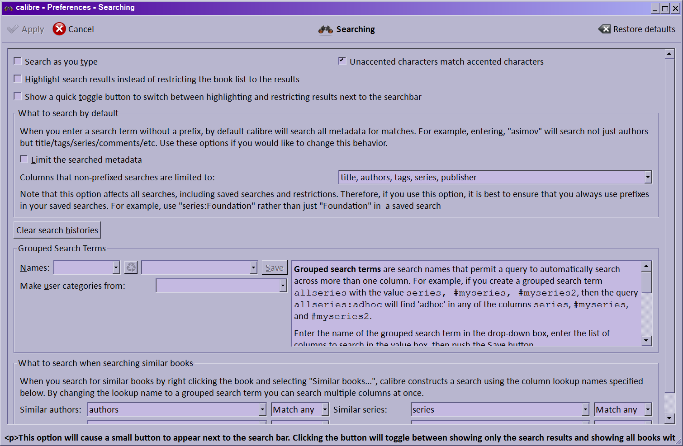Click the calibre icon in the title bar
The width and height of the screenshot is (683, 446).
point(8,8)
